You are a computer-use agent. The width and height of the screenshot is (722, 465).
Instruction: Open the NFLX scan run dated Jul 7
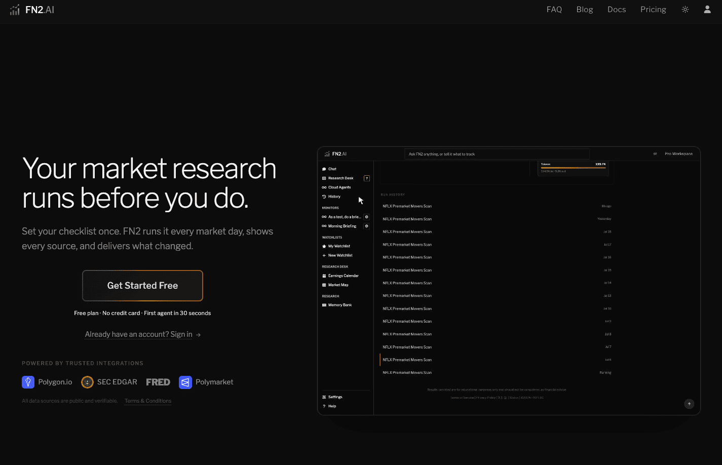point(497,347)
